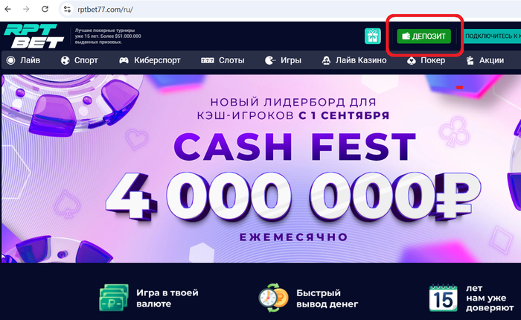521x320 pixels.
Task: Click the green ДЕПОЗИТ button
Action: point(424,36)
